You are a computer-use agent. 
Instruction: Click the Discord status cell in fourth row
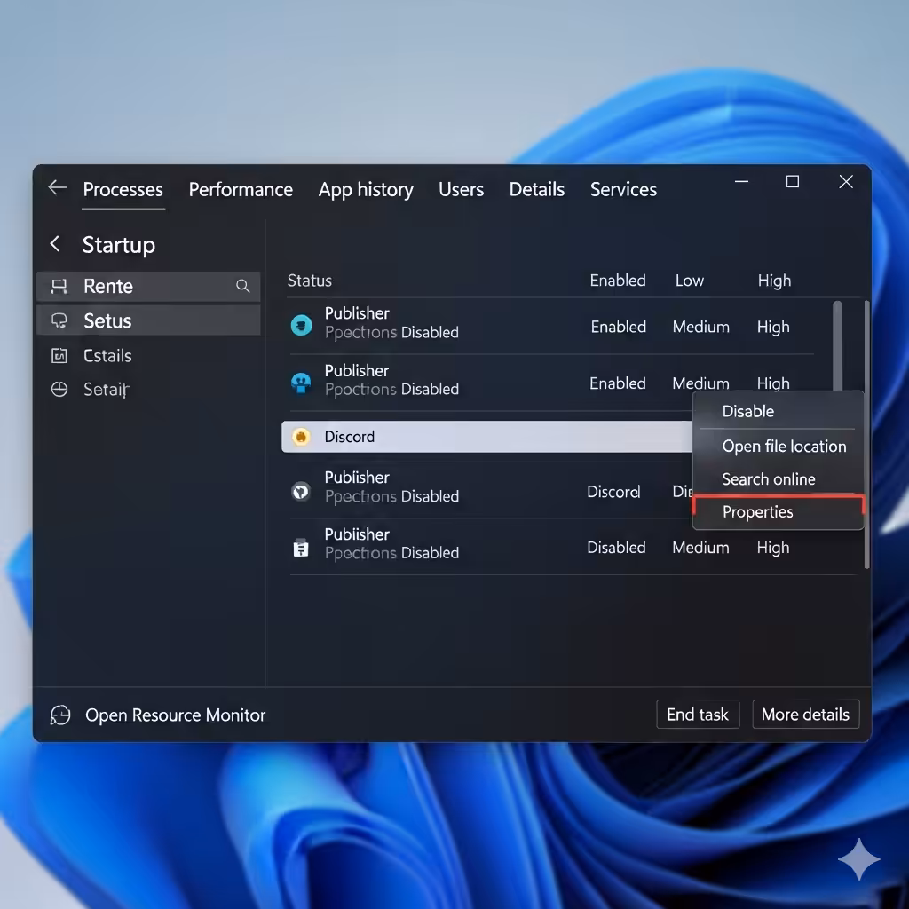tap(613, 492)
